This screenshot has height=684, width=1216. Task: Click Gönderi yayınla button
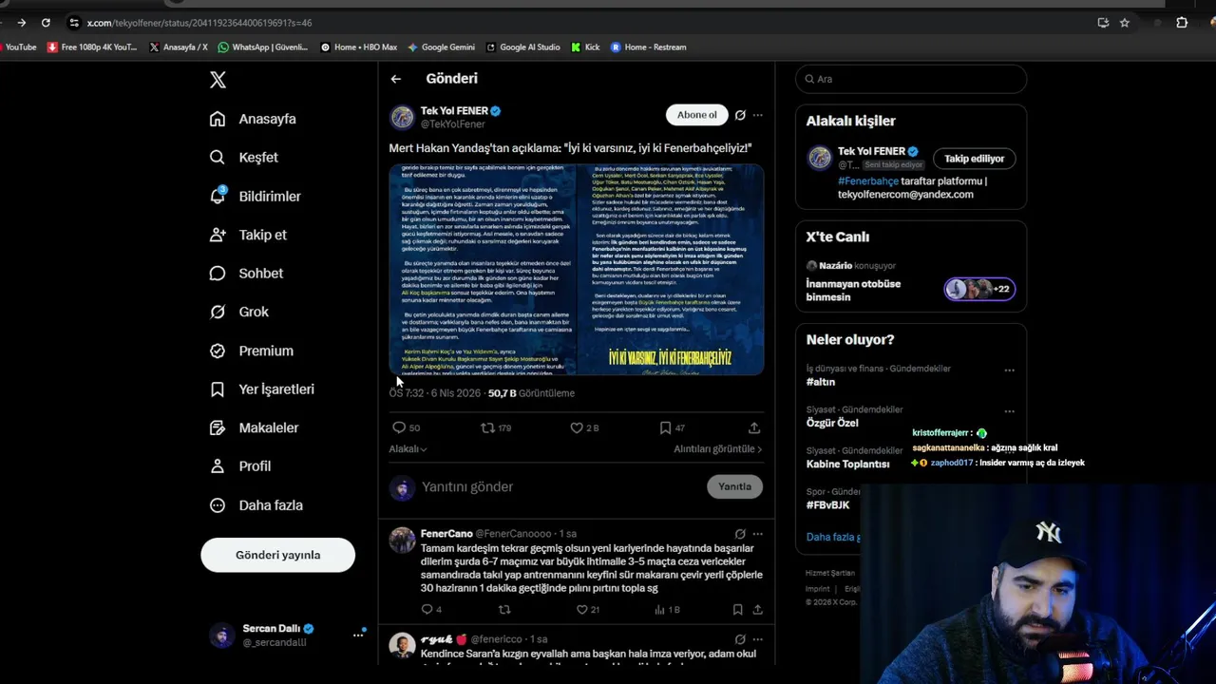277,555
